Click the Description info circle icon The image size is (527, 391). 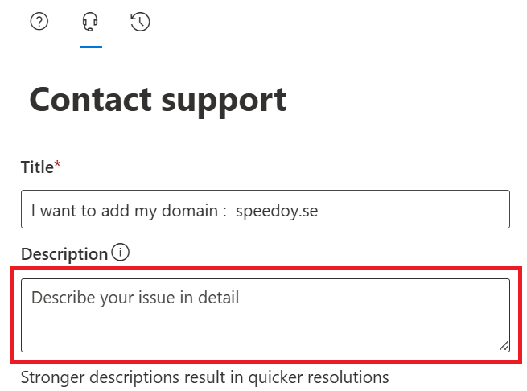tap(120, 253)
